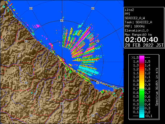This screenshot has height=124, width=165.
Task: Click the 'ilts2' radar site name
Action: point(129,10)
